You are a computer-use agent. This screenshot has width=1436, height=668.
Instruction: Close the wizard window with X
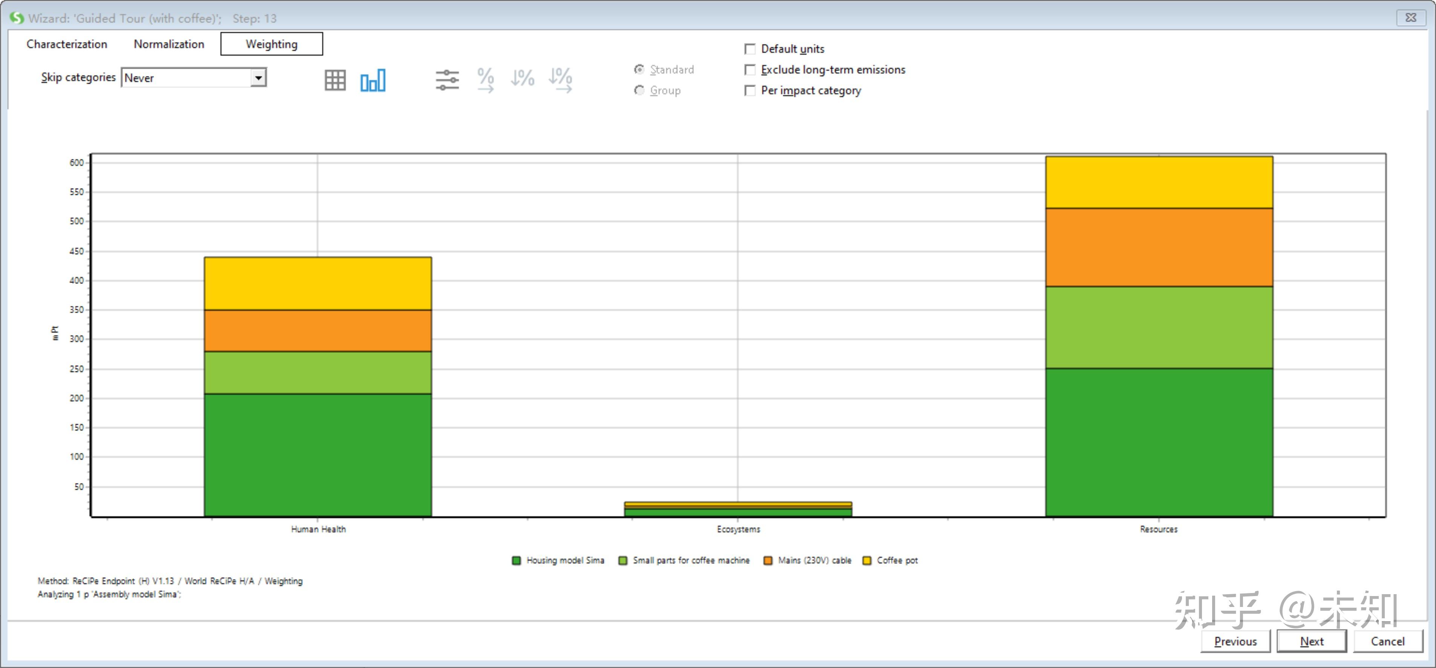pyautogui.click(x=1410, y=18)
